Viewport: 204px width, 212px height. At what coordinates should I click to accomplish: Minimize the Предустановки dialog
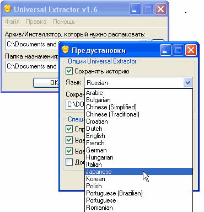point(165,50)
